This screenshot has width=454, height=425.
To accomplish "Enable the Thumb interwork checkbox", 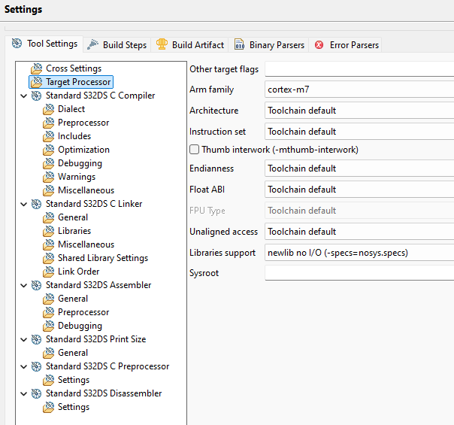I will [194, 150].
